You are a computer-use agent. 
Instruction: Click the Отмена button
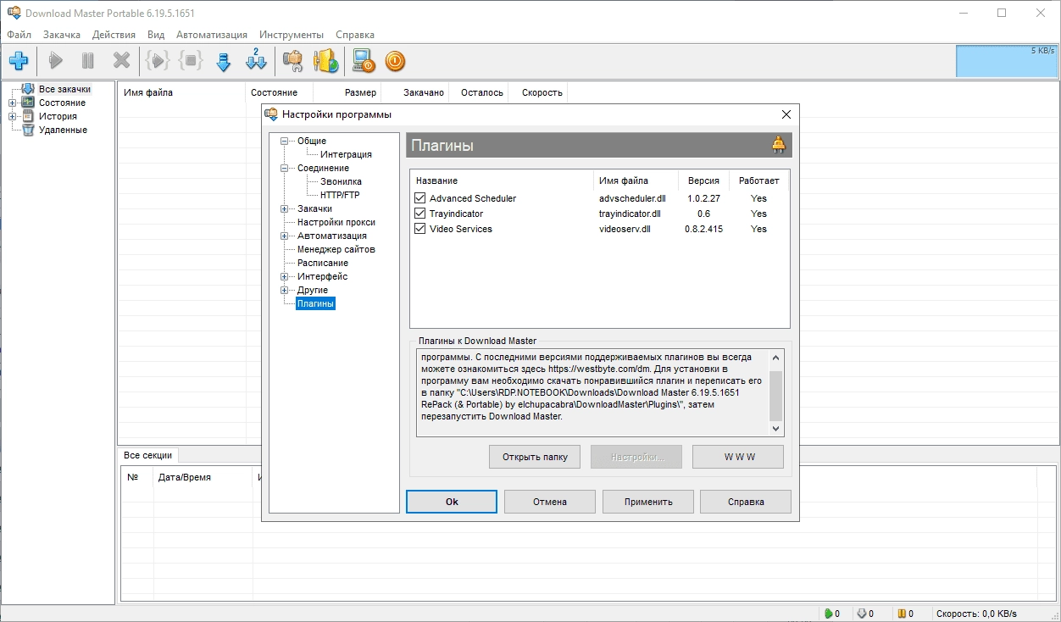550,502
